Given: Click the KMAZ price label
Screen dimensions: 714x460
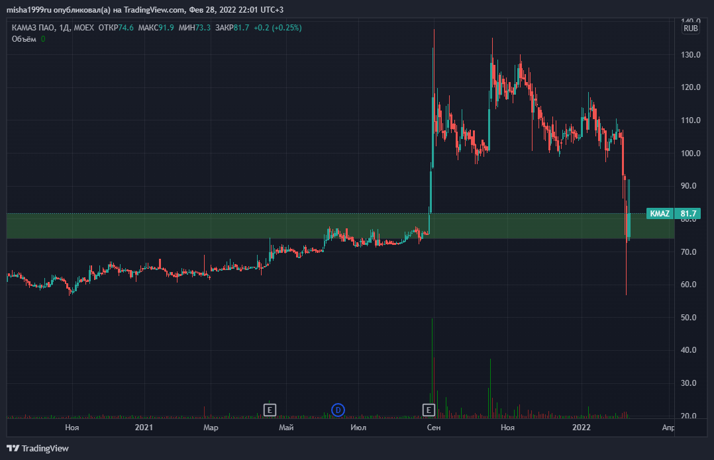Looking at the screenshot, I should 660,213.
